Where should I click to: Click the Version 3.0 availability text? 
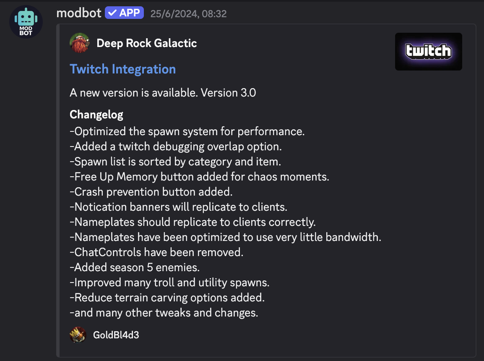(163, 92)
